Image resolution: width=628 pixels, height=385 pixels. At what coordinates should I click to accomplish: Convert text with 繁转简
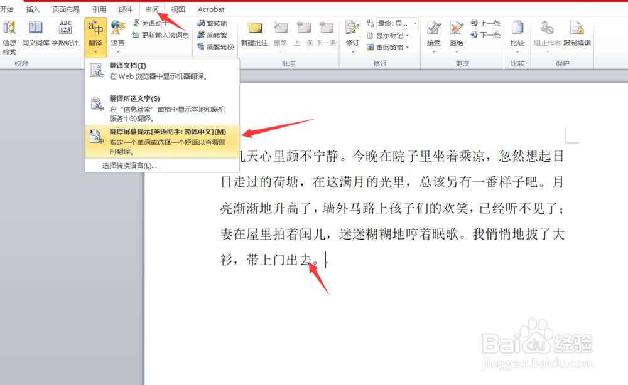[213, 23]
